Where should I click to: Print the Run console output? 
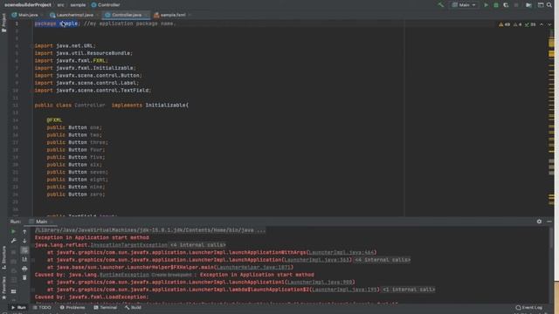[x=24, y=269]
